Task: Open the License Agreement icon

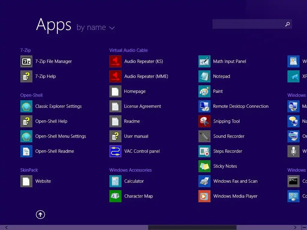Action: (x=115, y=106)
